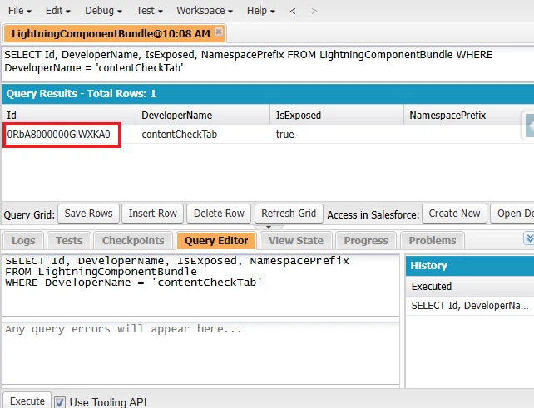Click the Executed column header in History

(x=470, y=286)
